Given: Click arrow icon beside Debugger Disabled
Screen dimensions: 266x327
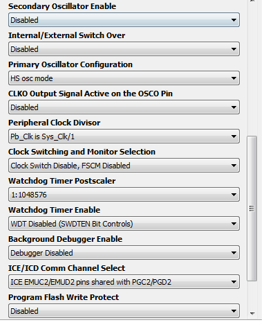Looking at the screenshot, I should [x=234, y=253].
